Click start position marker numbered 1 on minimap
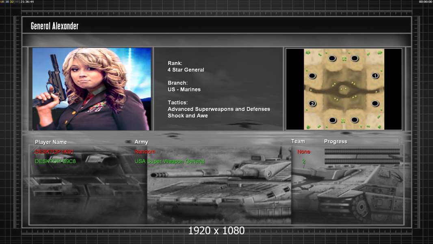The image size is (433, 244). click(375, 76)
